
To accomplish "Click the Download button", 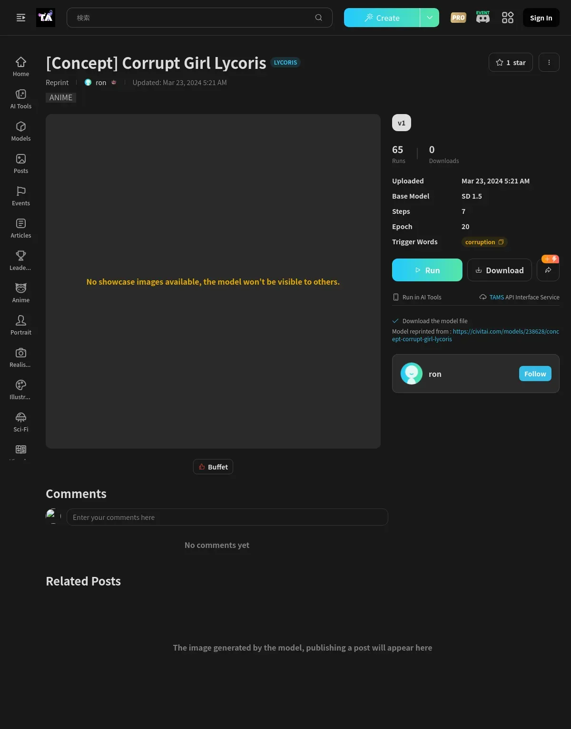I will (500, 270).
